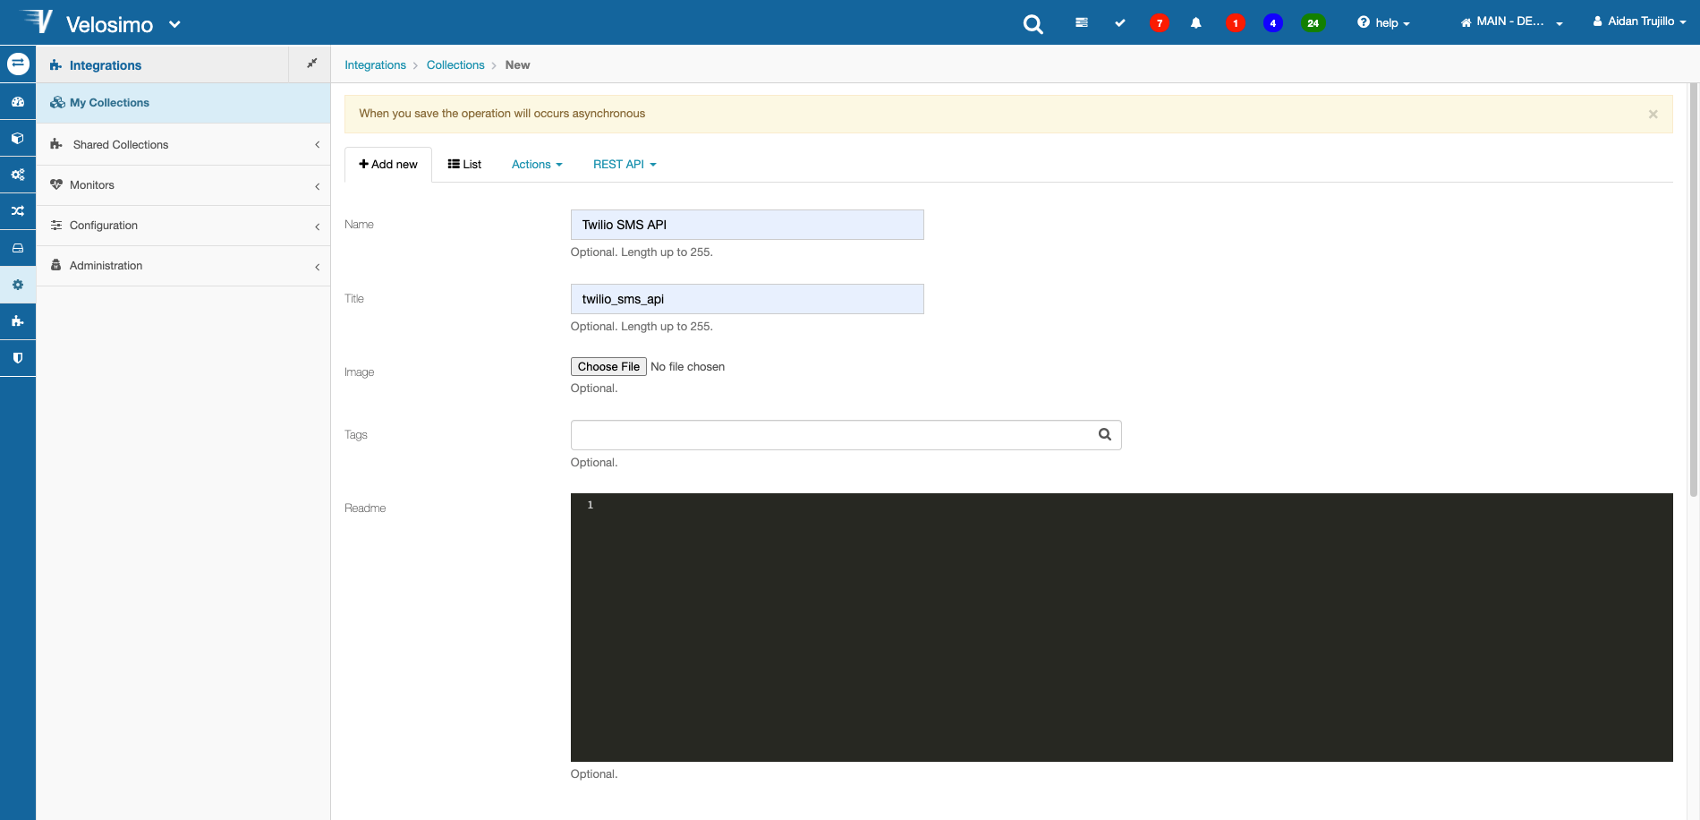Open the puzzle piece sidebar icon
Screen dimensions: 1700x820
tap(18, 320)
